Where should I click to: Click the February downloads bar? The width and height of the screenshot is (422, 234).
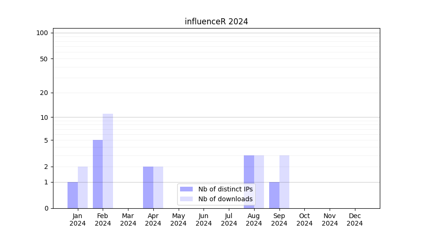click(x=108, y=161)
